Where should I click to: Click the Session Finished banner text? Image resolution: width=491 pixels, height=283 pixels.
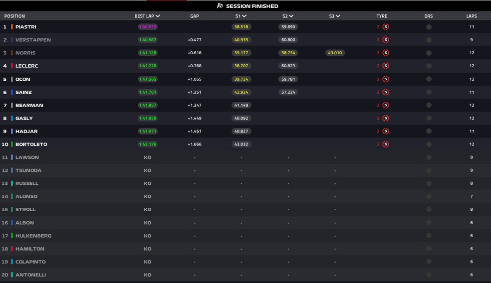252,6
